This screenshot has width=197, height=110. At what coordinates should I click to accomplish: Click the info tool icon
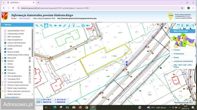point(69,25)
